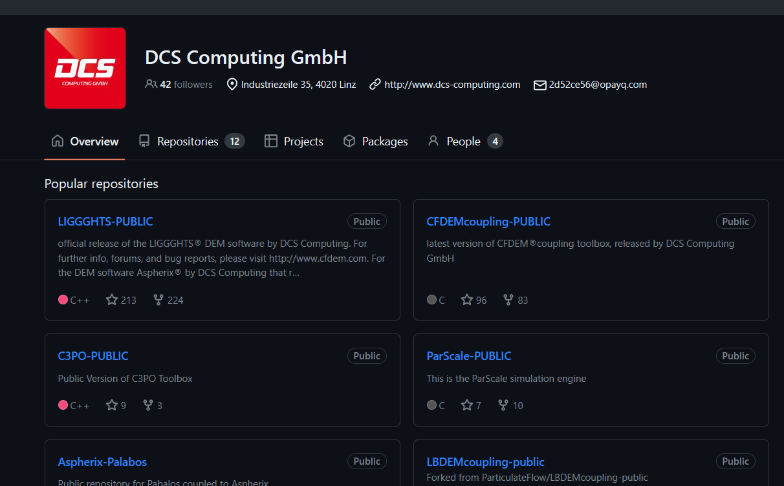Click the Repositories book icon
784x486 pixels.
click(144, 142)
